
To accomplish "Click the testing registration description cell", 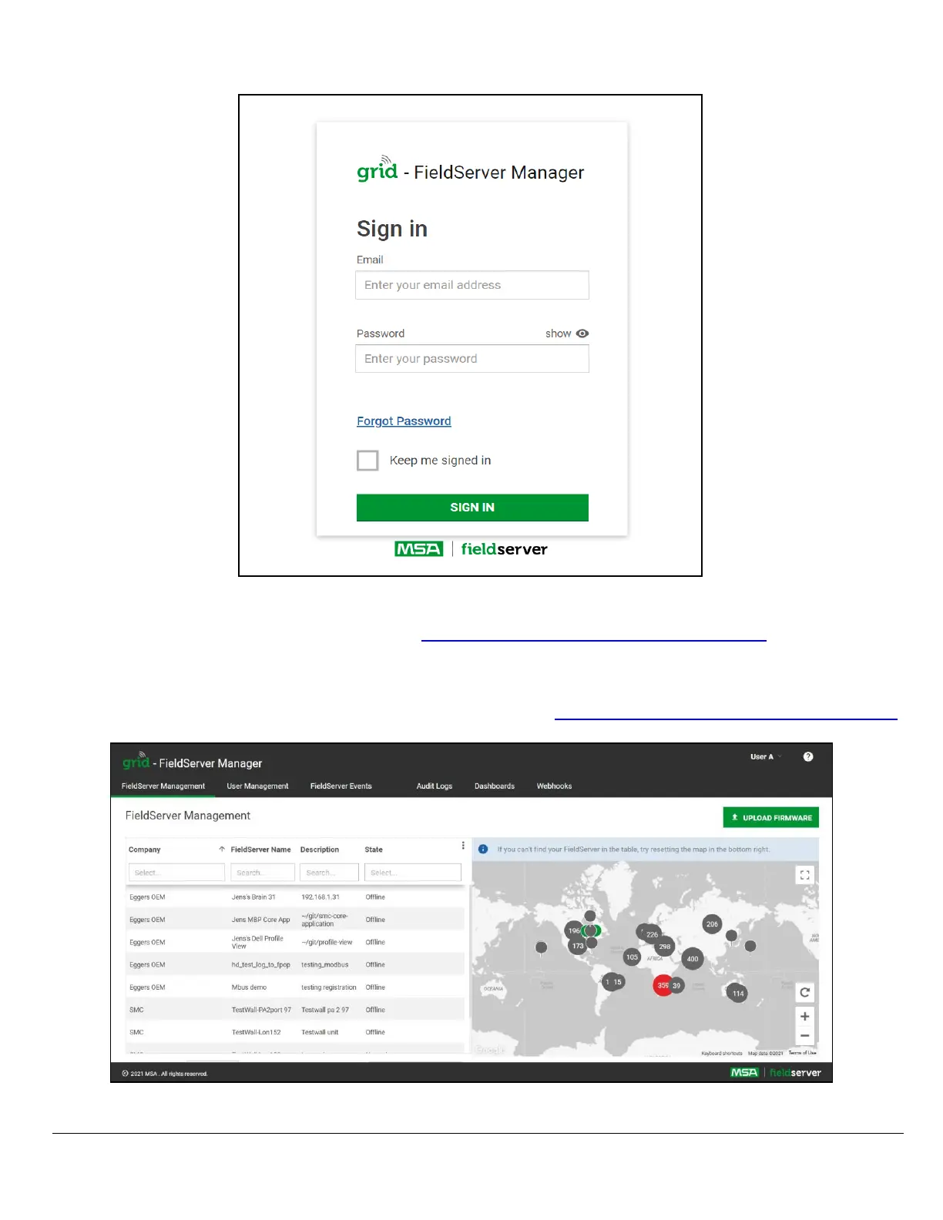I will [x=329, y=987].
